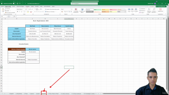Switch to the Dados ribbon tab

32,6
